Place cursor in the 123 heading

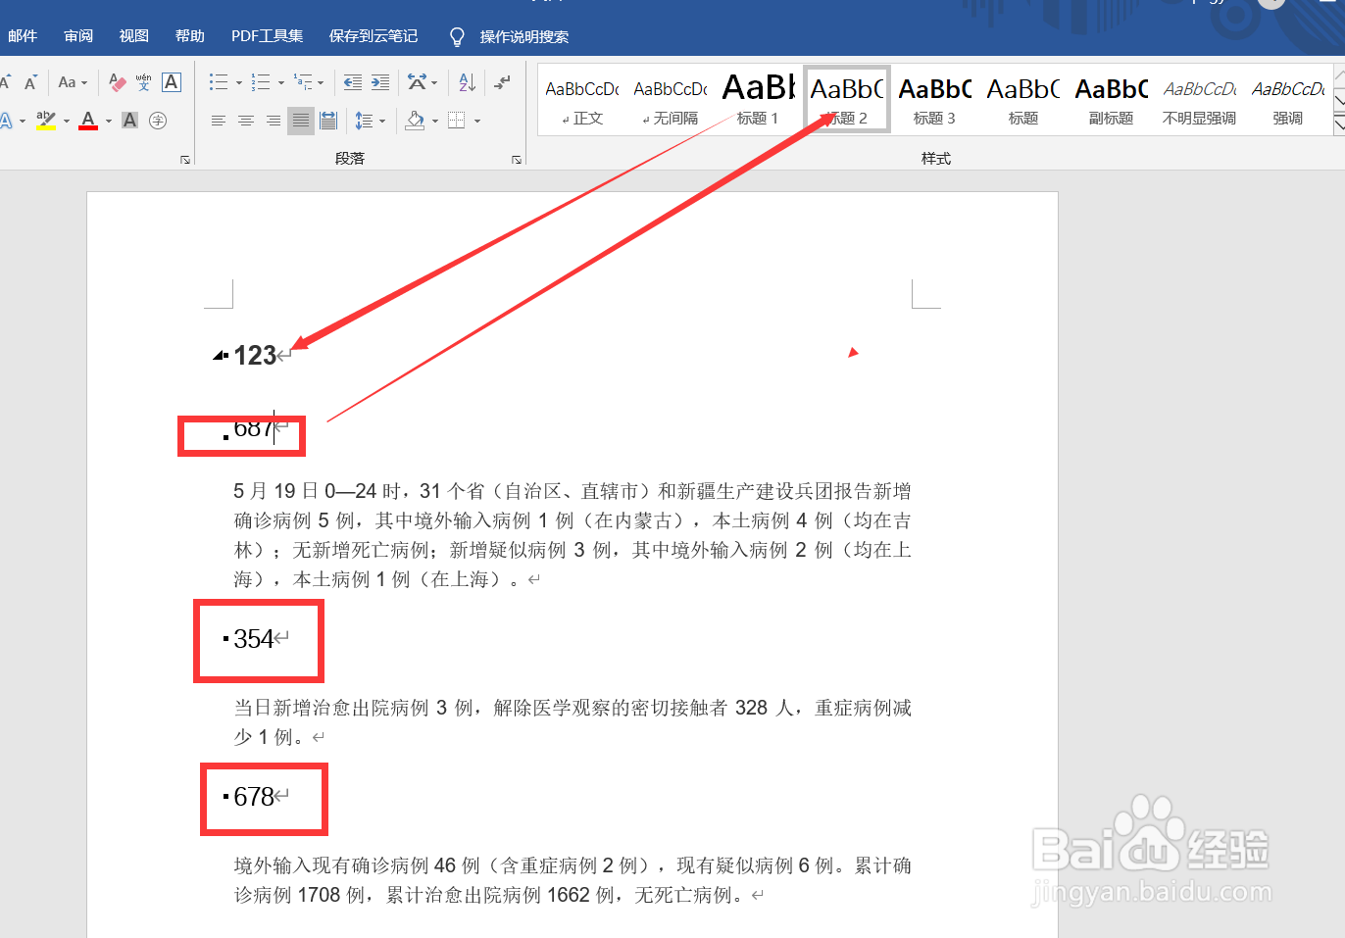click(x=255, y=355)
